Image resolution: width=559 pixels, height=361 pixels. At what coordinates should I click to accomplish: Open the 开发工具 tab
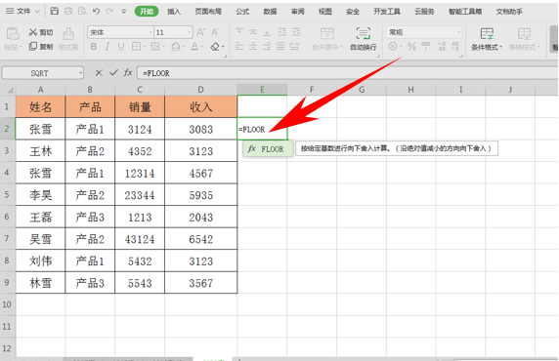tap(387, 12)
